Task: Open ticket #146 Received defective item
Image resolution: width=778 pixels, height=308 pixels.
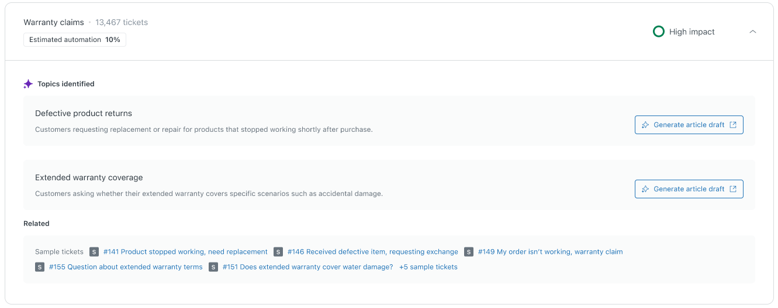Action: (x=373, y=252)
